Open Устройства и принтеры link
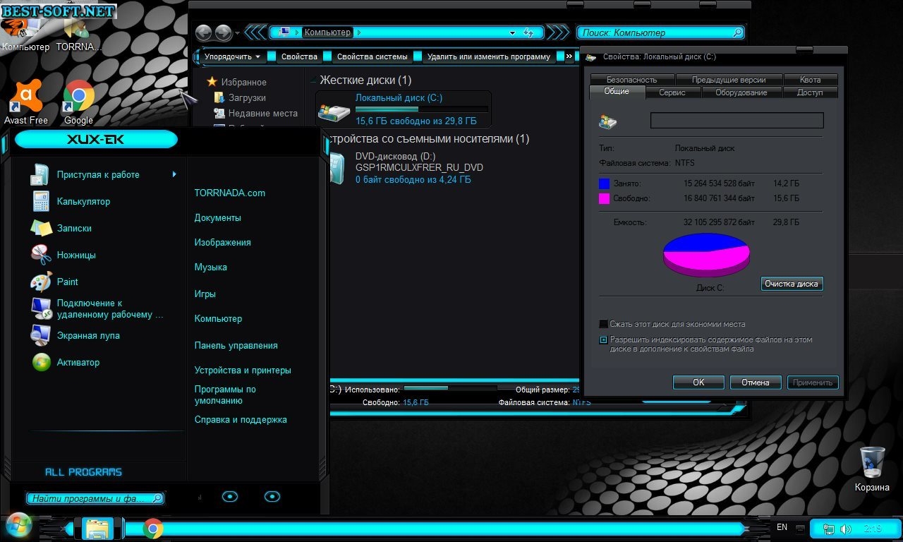This screenshot has width=903, height=542. [x=243, y=370]
